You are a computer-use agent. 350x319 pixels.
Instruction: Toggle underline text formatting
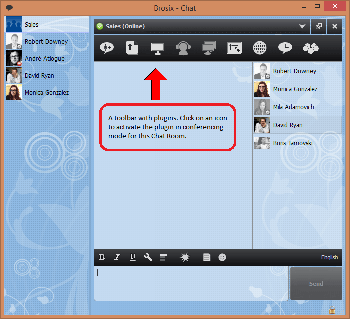click(x=133, y=257)
